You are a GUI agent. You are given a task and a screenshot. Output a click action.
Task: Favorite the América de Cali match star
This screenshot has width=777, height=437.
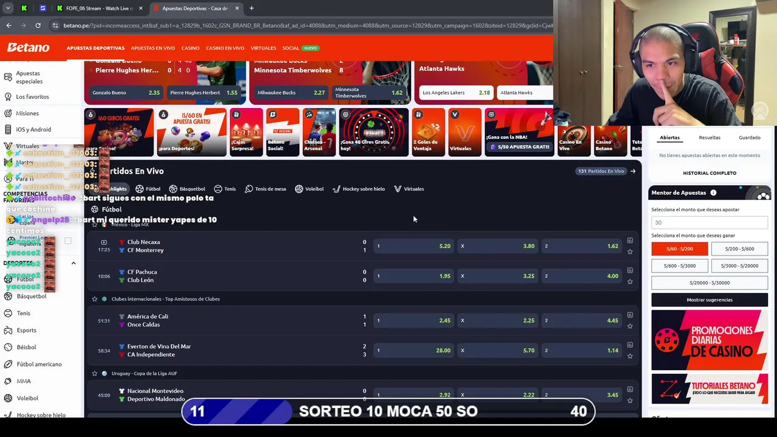pyautogui.click(x=630, y=326)
